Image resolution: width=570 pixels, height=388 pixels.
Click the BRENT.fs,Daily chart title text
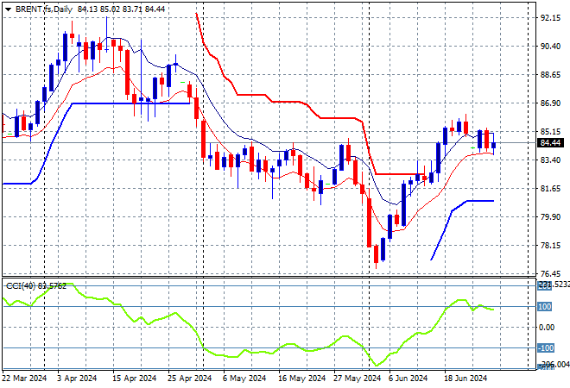point(44,9)
